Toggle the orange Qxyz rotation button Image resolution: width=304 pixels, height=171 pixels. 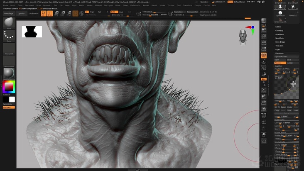264,79
